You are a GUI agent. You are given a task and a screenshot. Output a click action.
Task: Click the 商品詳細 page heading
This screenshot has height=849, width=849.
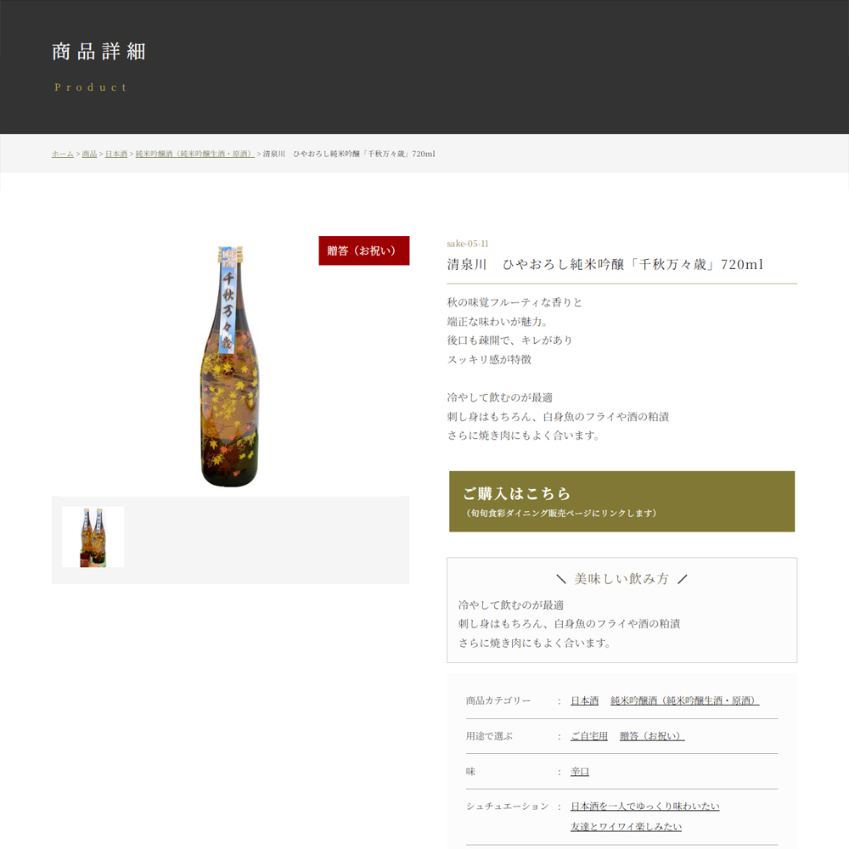tap(99, 52)
